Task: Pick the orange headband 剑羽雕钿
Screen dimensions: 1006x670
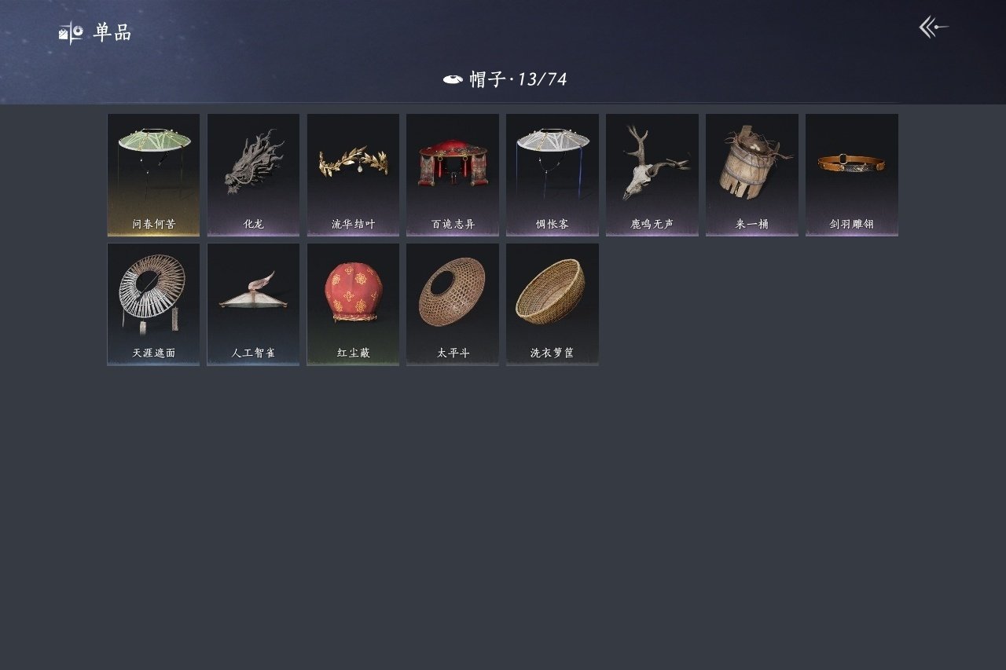Action: [852, 175]
